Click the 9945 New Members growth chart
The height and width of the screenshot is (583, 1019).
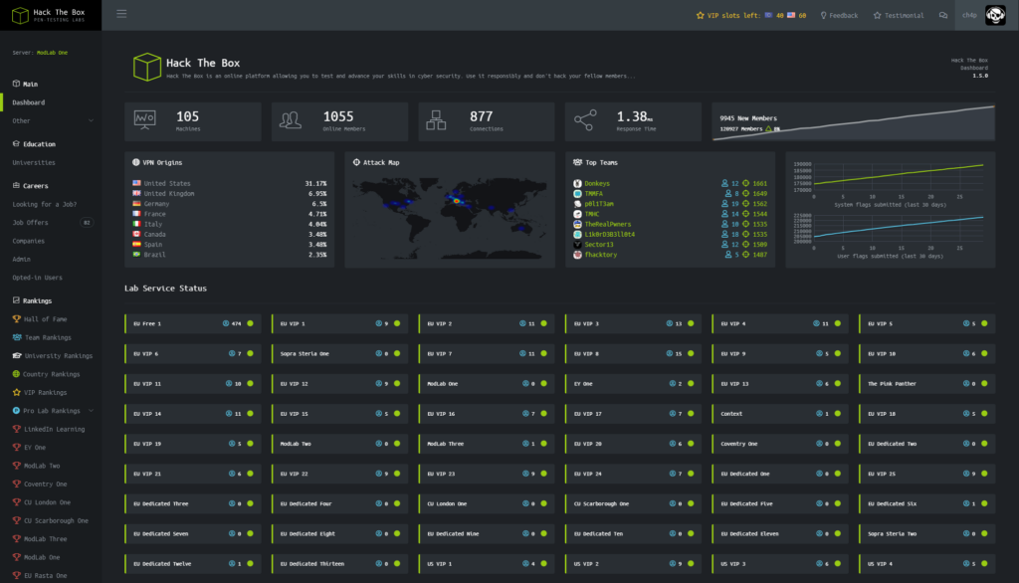point(853,121)
